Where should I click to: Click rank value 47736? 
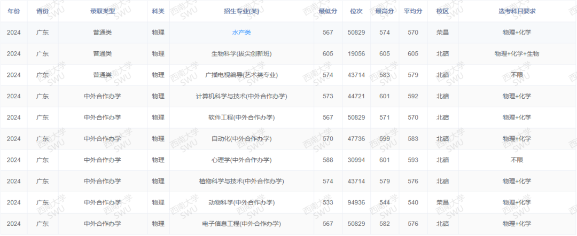click(x=356, y=139)
